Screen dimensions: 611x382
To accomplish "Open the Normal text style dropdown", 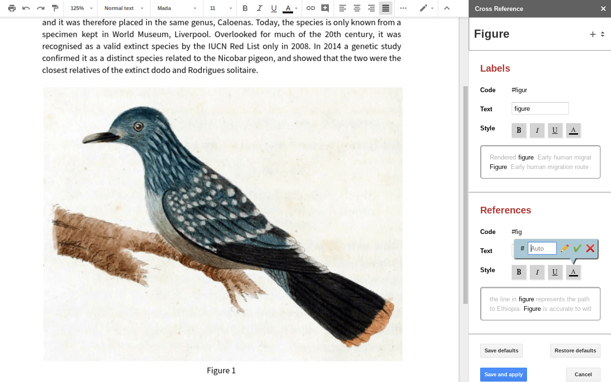I will tap(122, 8).
